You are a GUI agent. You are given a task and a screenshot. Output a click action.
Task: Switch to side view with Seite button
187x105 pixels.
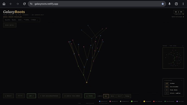(x=20, y=96)
